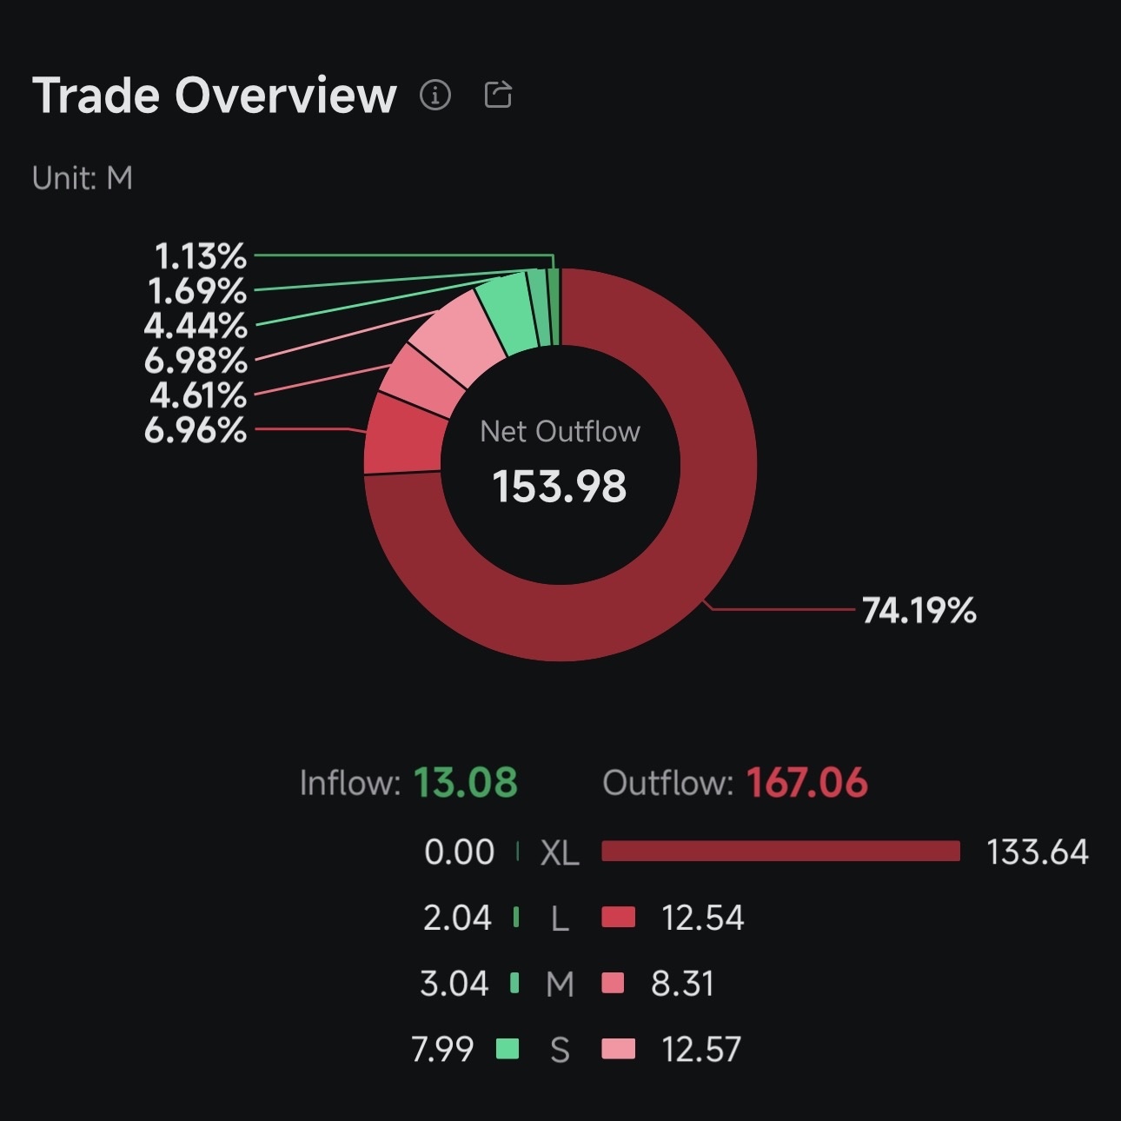Tap the Net Outflow 153.98 center value
The image size is (1121, 1121).
(x=560, y=486)
